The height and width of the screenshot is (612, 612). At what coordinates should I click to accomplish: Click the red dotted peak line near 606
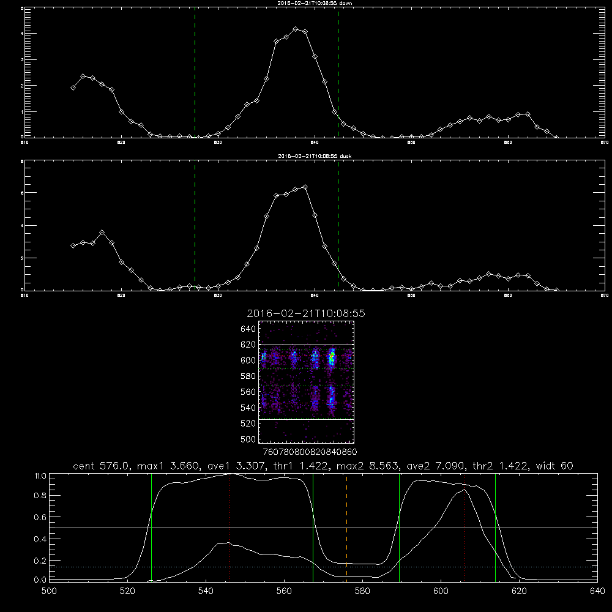[x=464, y=527]
